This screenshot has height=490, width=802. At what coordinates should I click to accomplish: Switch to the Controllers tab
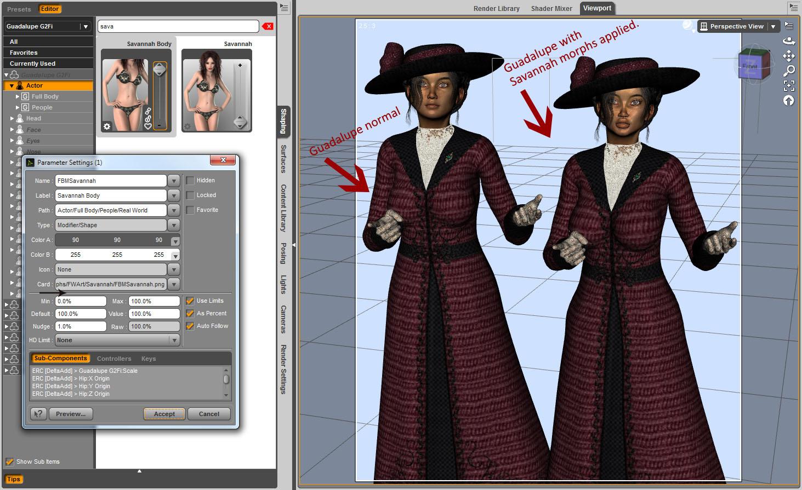point(114,359)
